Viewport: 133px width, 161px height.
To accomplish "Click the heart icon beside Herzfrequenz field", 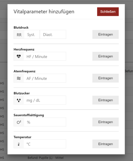I will pyautogui.click(x=19, y=56).
